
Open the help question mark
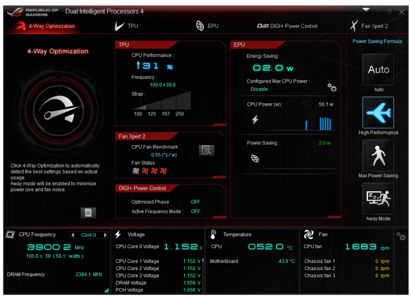(x=389, y=12)
